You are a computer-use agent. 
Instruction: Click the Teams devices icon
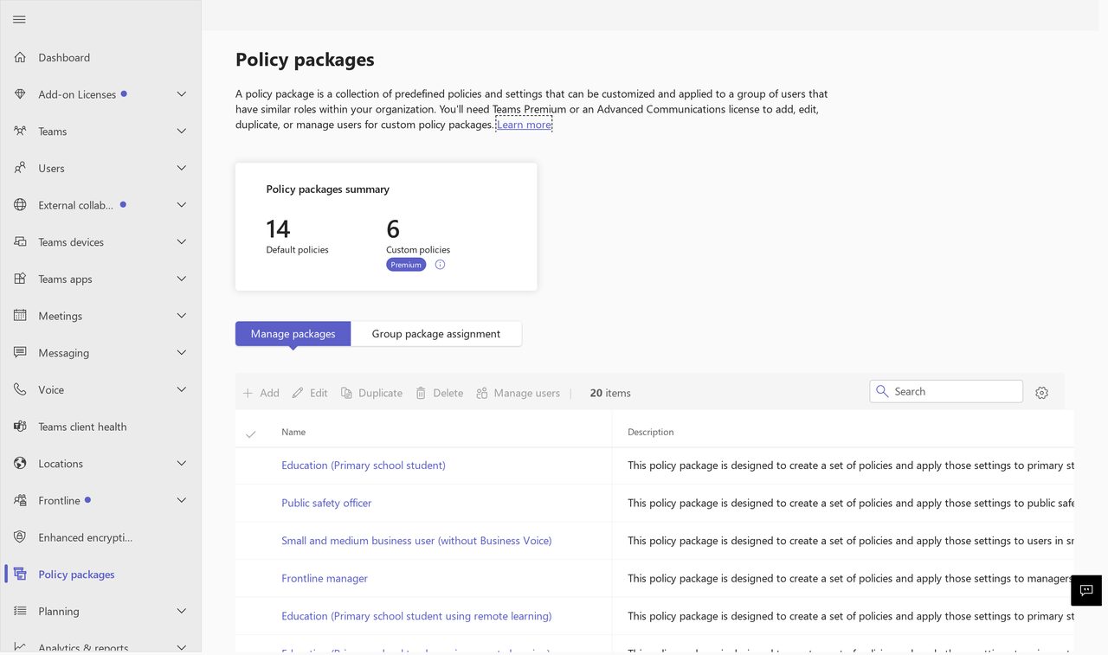point(20,241)
